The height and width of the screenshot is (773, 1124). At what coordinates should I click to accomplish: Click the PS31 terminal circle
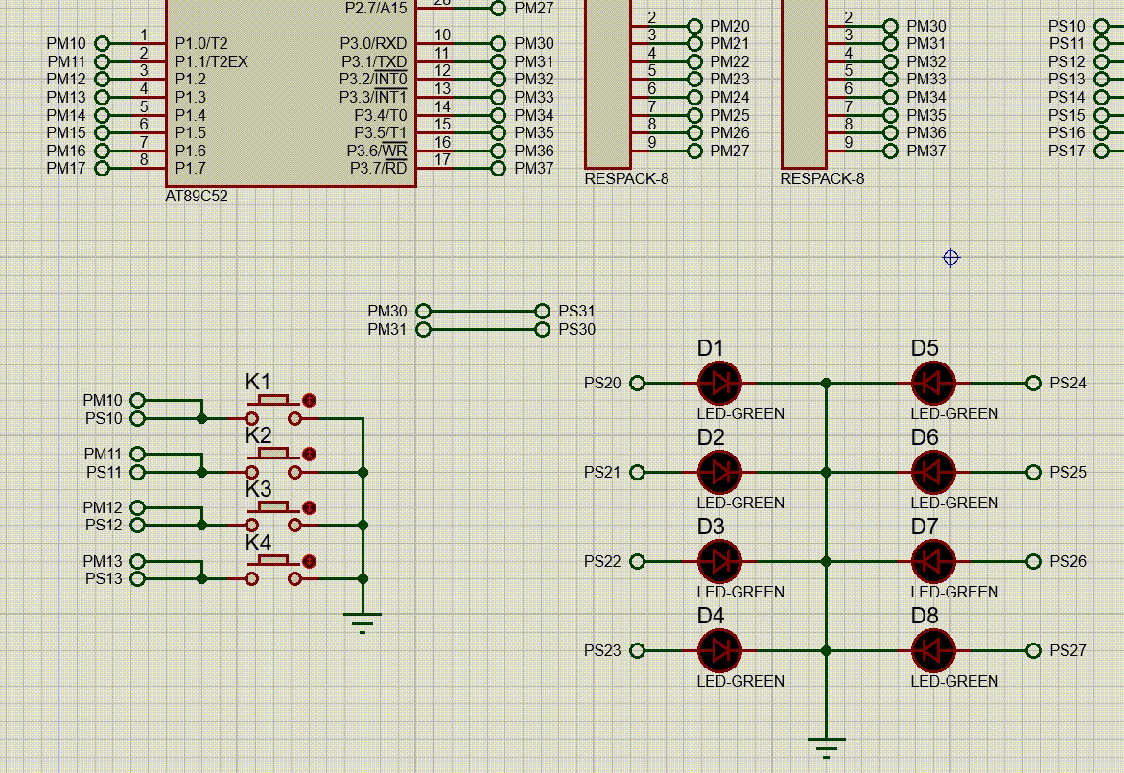pos(543,311)
